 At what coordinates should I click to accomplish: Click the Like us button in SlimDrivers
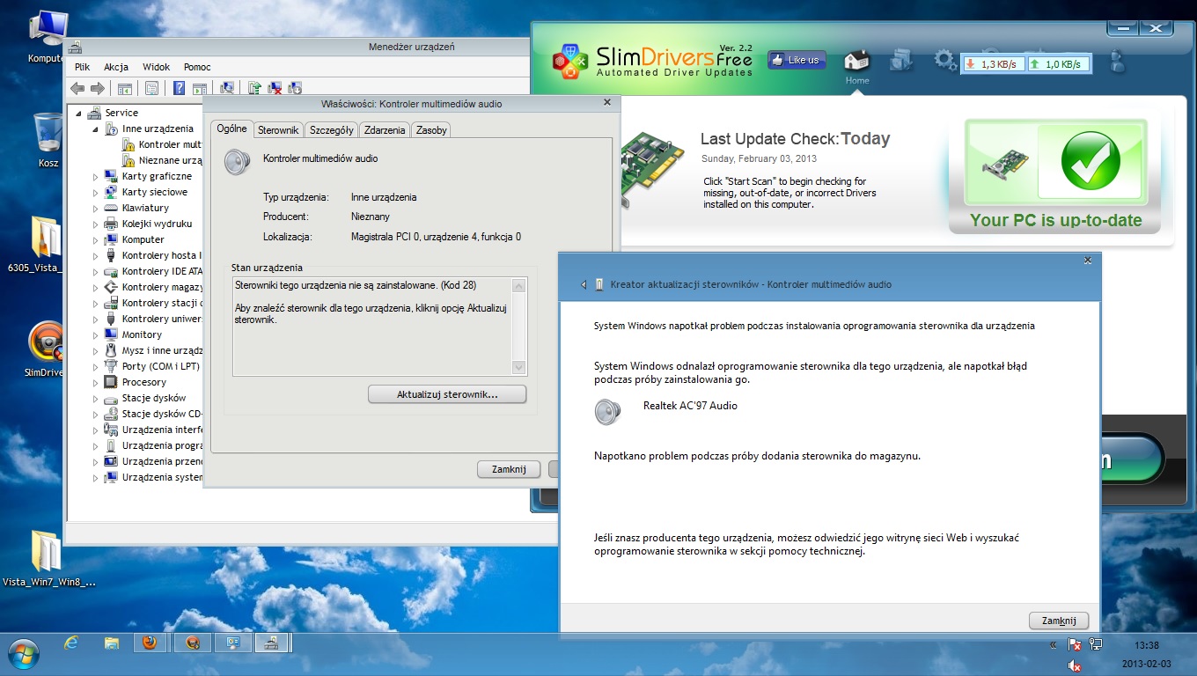(x=797, y=60)
